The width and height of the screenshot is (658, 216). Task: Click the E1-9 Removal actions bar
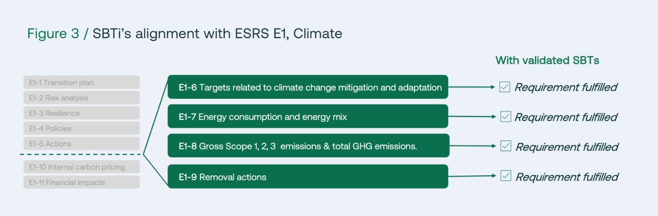pos(308,177)
